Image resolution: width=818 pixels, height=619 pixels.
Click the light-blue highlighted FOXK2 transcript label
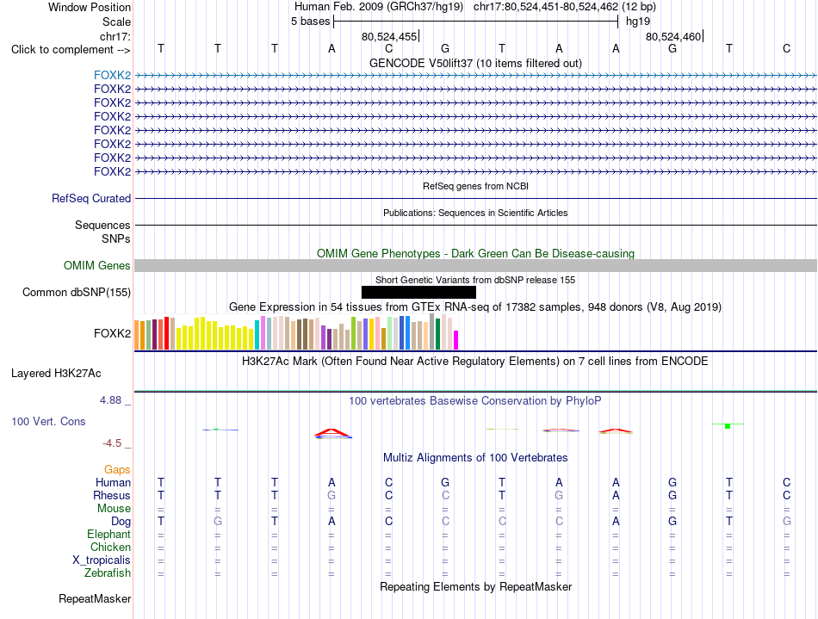pos(112,75)
